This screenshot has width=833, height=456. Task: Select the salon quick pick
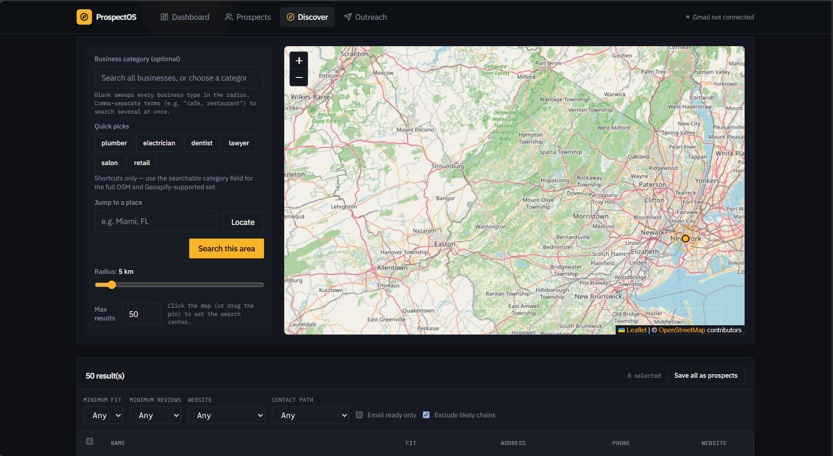pos(110,163)
